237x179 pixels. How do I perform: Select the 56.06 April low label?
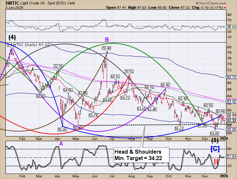pyautogui.click(x=62, y=129)
